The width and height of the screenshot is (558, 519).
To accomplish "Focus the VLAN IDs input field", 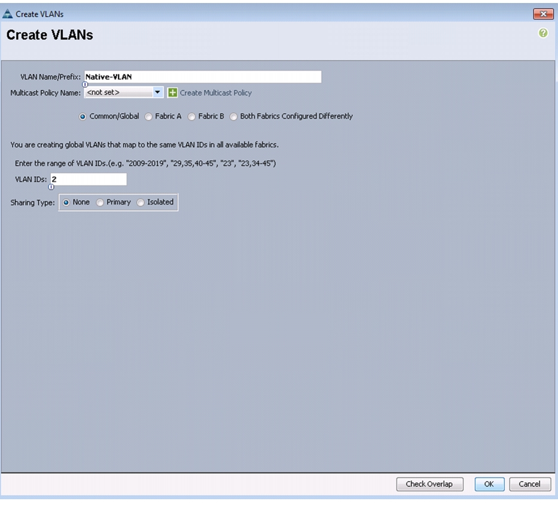I will coord(89,179).
